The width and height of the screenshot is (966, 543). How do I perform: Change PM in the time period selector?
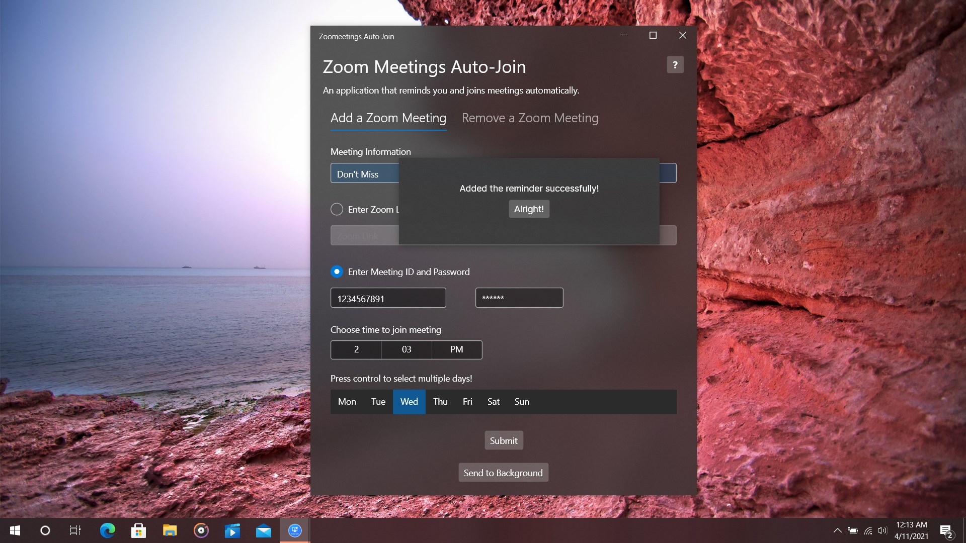click(456, 349)
